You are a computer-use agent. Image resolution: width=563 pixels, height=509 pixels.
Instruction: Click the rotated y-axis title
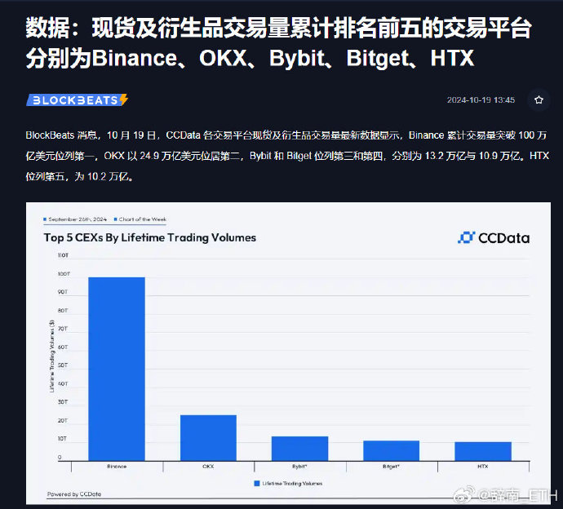click(x=51, y=356)
